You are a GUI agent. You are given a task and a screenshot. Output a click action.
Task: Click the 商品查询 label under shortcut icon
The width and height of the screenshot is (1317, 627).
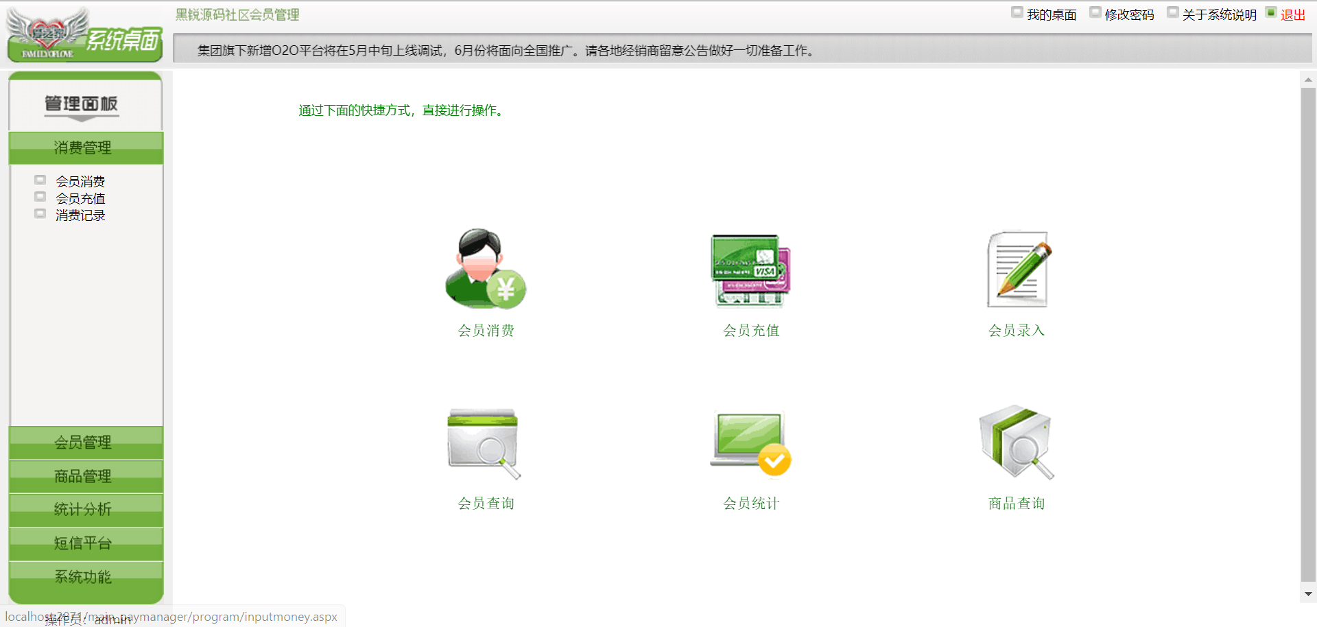click(x=1017, y=503)
